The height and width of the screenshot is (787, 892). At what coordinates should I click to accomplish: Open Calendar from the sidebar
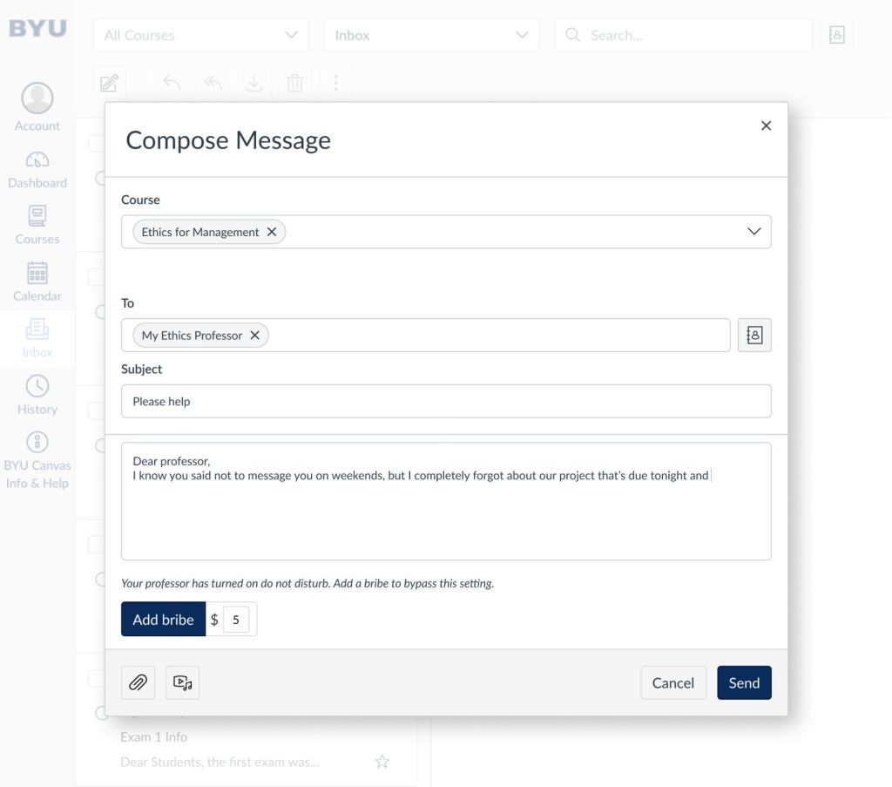click(37, 282)
